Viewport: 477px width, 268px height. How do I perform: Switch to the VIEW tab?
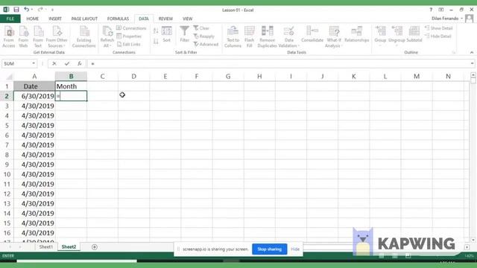(x=187, y=19)
